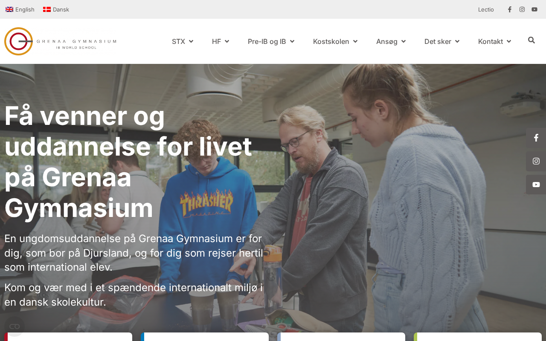546x341 pixels.
Task: Click the Grenaa Gymnasium logo
Action: (60, 41)
